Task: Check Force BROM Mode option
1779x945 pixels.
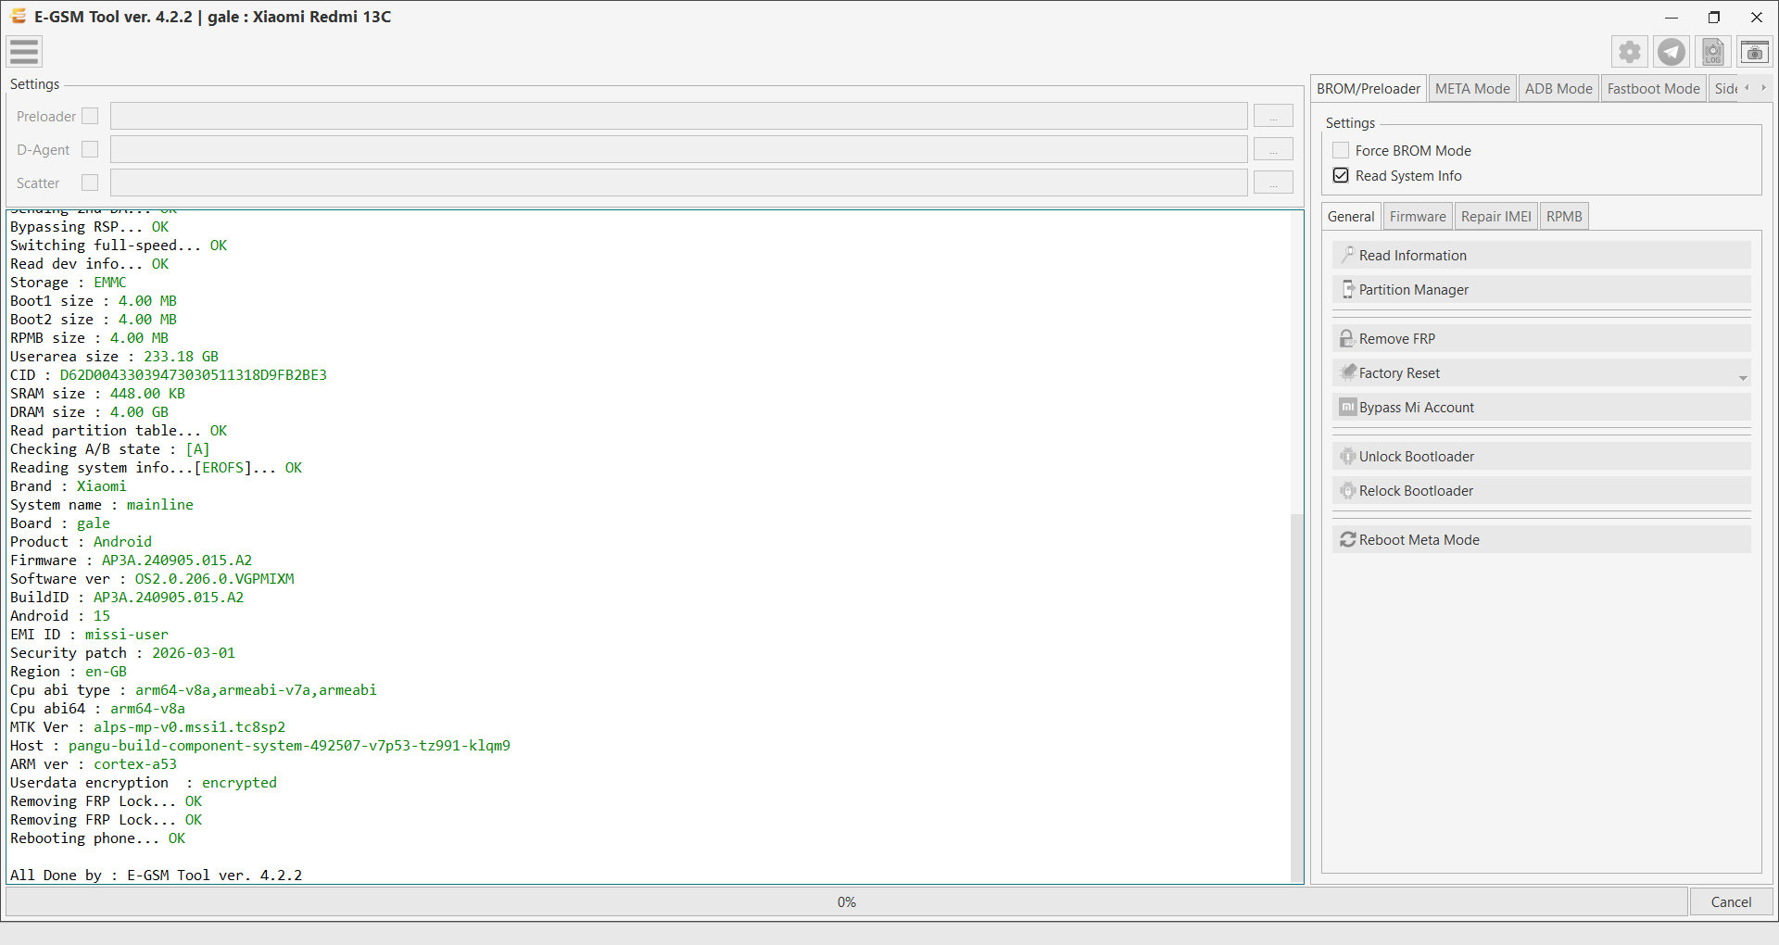Action: 1341,150
